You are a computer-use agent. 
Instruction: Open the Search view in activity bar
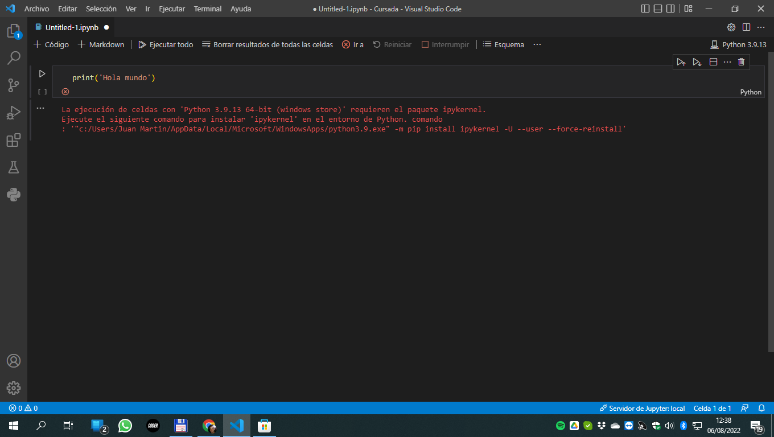click(14, 58)
